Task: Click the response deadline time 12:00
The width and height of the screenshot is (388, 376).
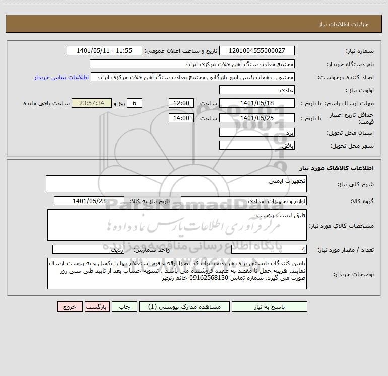Action: coord(181,103)
